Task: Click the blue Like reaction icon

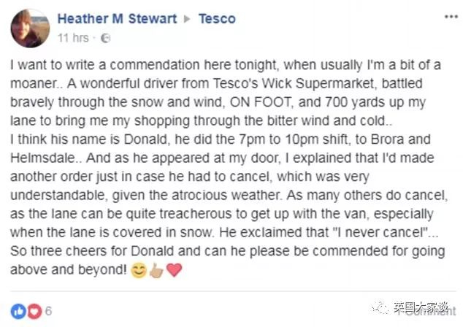Action: [x=18, y=311]
